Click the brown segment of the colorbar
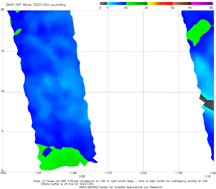216x189 pixels. click(182, 3)
